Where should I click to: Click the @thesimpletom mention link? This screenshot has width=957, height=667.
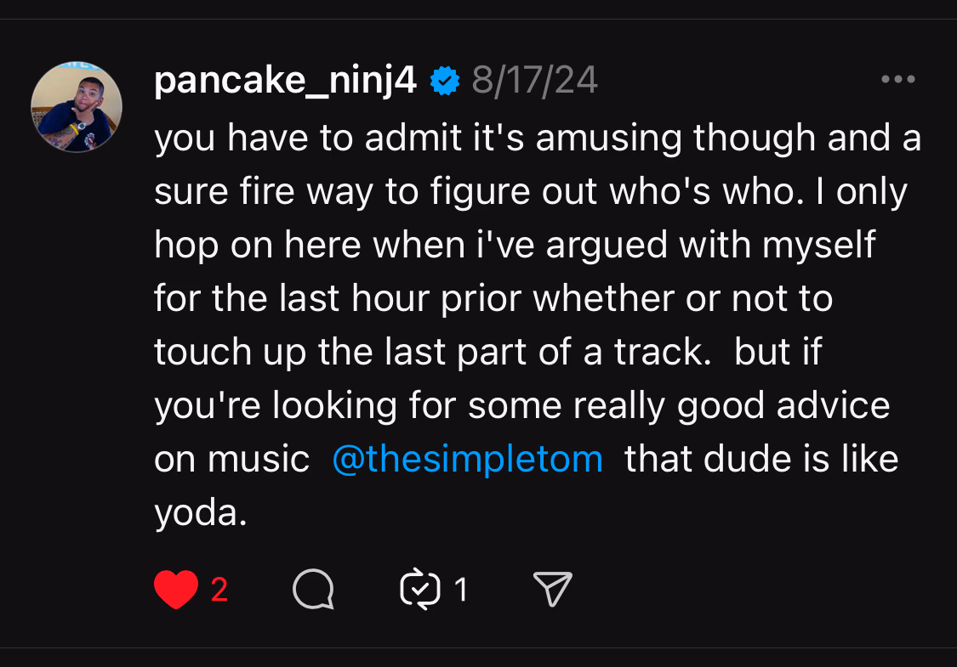coord(466,458)
